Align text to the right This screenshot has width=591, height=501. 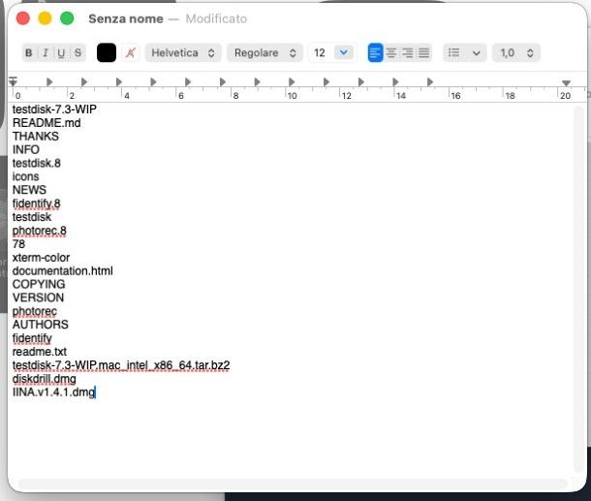click(408, 52)
